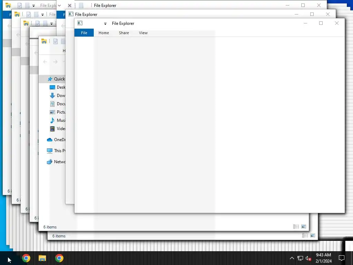Viewport: 353px width, 265px height.
Task: Click the '6 items' text in the lowest status bar
Action: 59,236
